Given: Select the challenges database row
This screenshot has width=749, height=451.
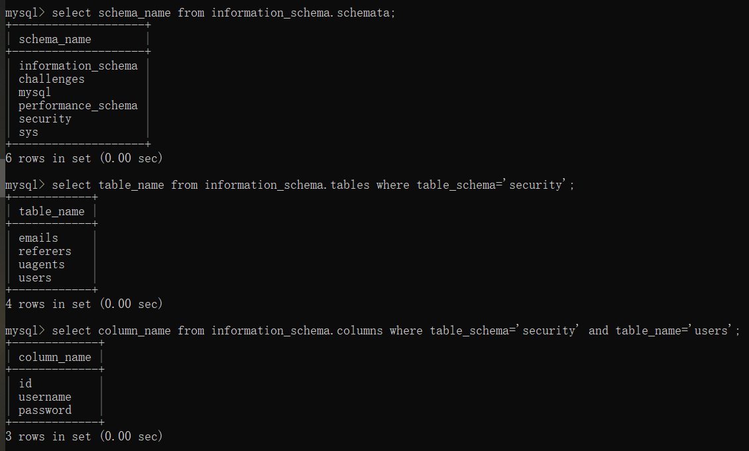Looking at the screenshot, I should 52,79.
